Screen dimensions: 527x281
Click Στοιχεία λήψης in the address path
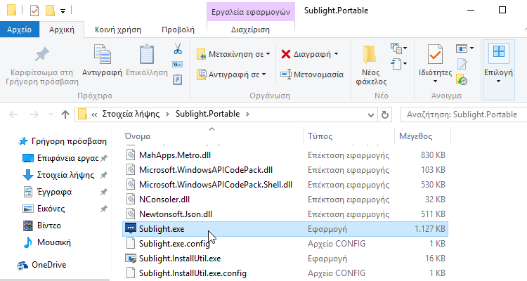(x=131, y=114)
